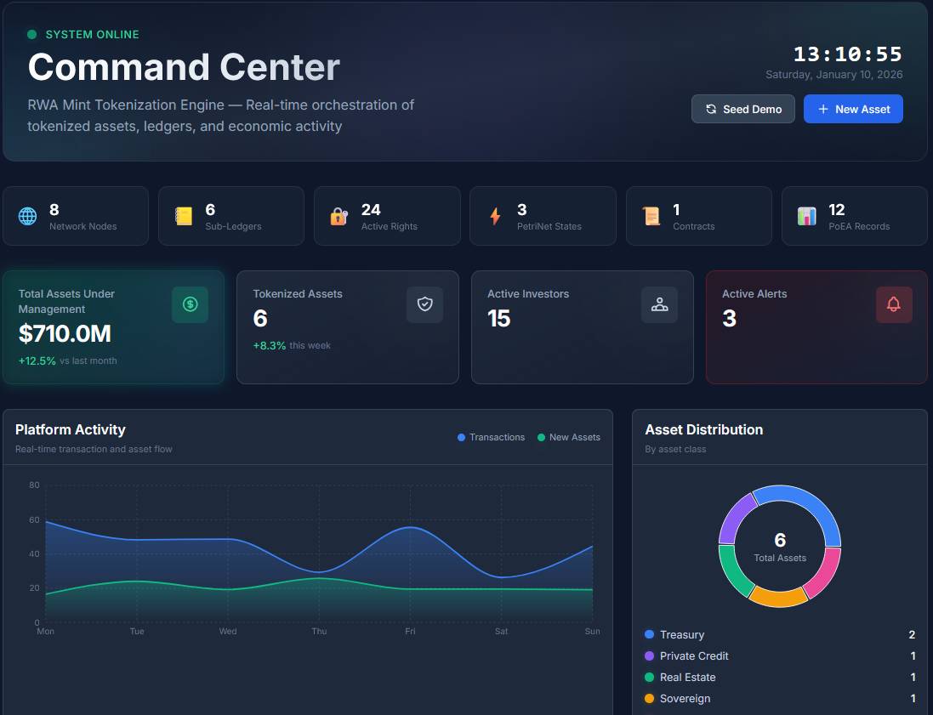
Task: Click the shield icon on Tokenized Assets
Action: pos(424,304)
